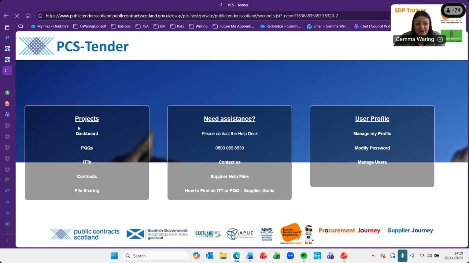This screenshot has width=469, height=263.
Task: Add new item with sidebar plus button
Action: pos(7,241)
